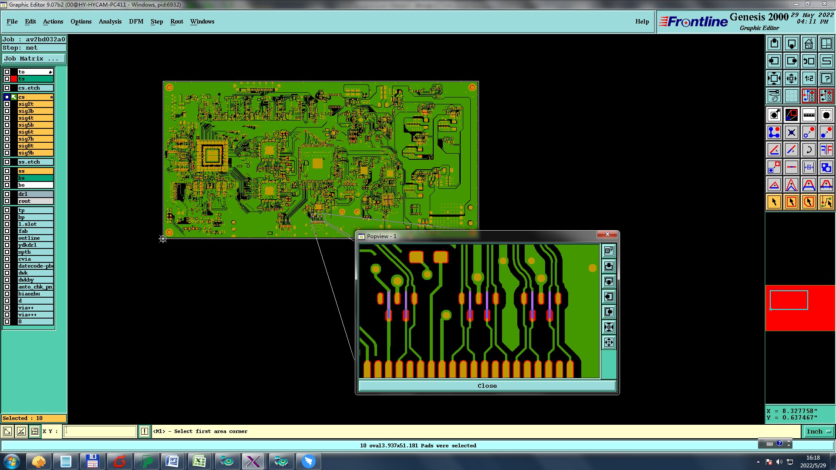The height and width of the screenshot is (470, 836).
Task: Open the DFM menu
Action: [136, 21]
